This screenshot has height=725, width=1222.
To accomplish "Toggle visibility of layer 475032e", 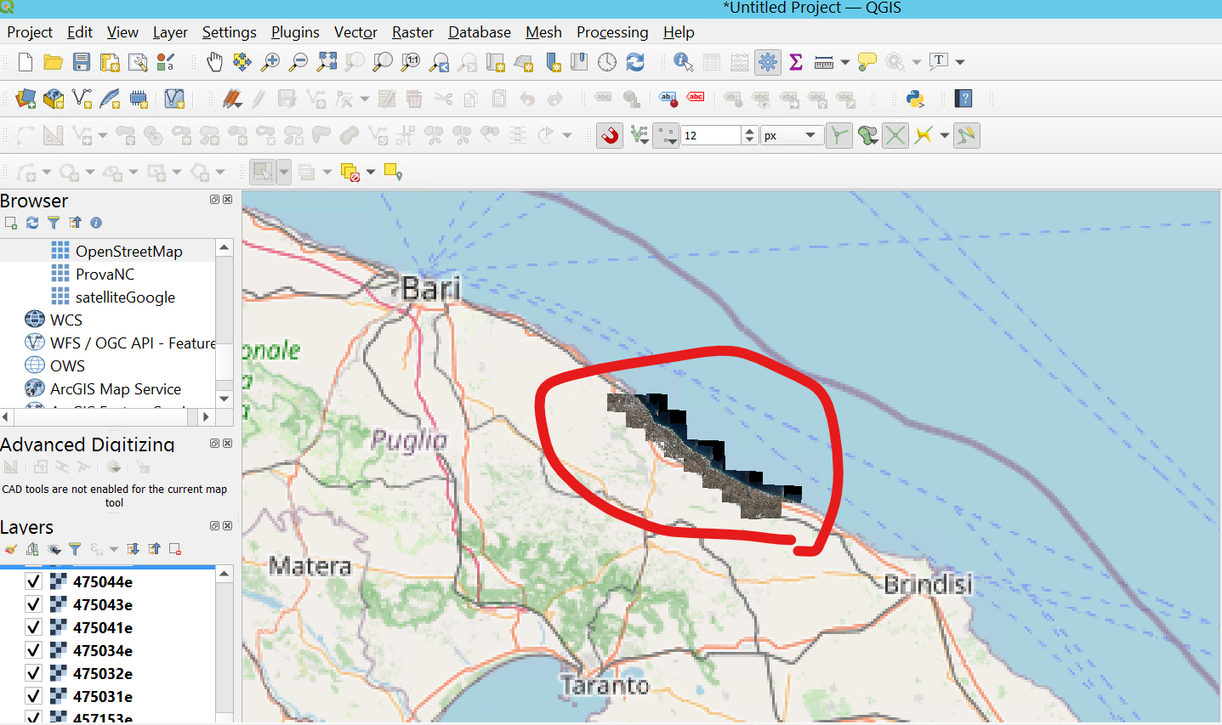I will coord(33,673).
